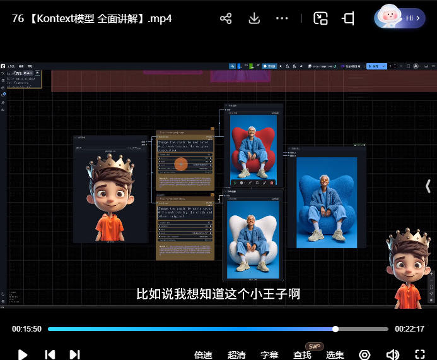Image resolution: width=437 pixels, height=360 pixels.
Task: Mute the volume speaker icon
Action: tap(393, 354)
